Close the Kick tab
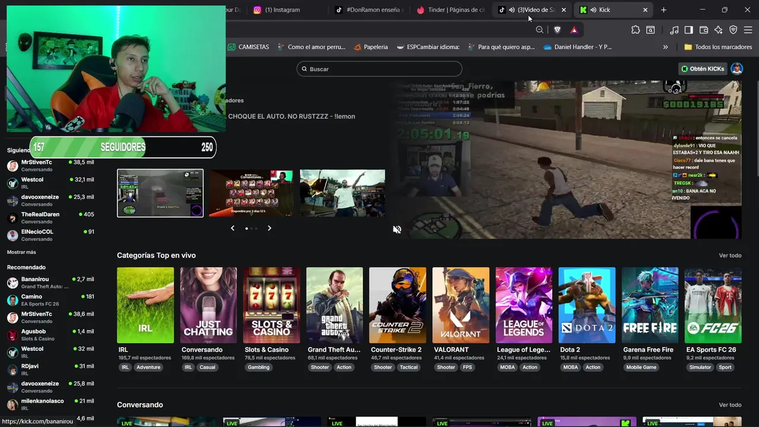The height and width of the screenshot is (427, 759). pyautogui.click(x=645, y=9)
